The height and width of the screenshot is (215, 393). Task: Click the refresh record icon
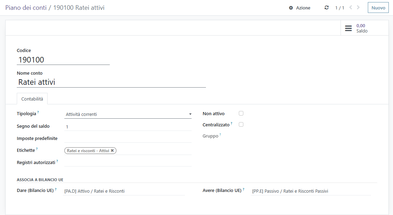327,8
